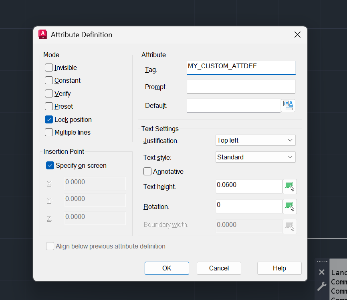Open the Justification dropdown
347x300 pixels.
point(256,140)
